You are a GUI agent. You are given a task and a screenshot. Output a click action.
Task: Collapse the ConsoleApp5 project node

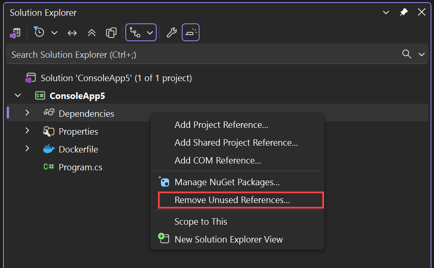18,96
